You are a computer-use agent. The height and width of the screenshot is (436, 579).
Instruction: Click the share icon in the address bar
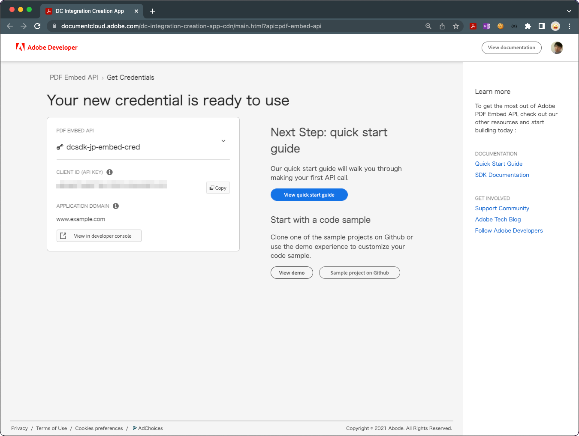[442, 26]
